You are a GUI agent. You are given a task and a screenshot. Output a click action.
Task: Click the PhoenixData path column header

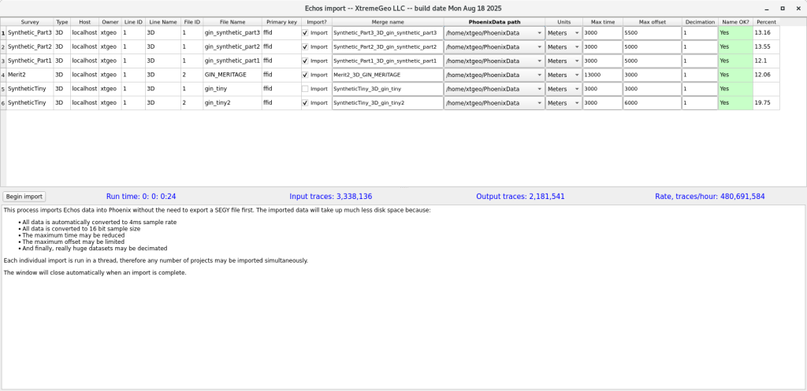tap(494, 22)
